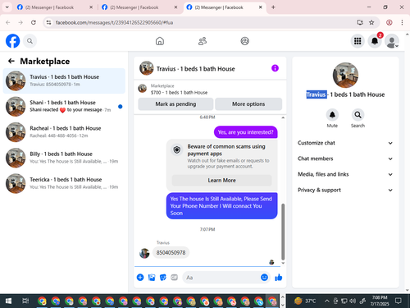Click the address bar URL

click(114, 22)
